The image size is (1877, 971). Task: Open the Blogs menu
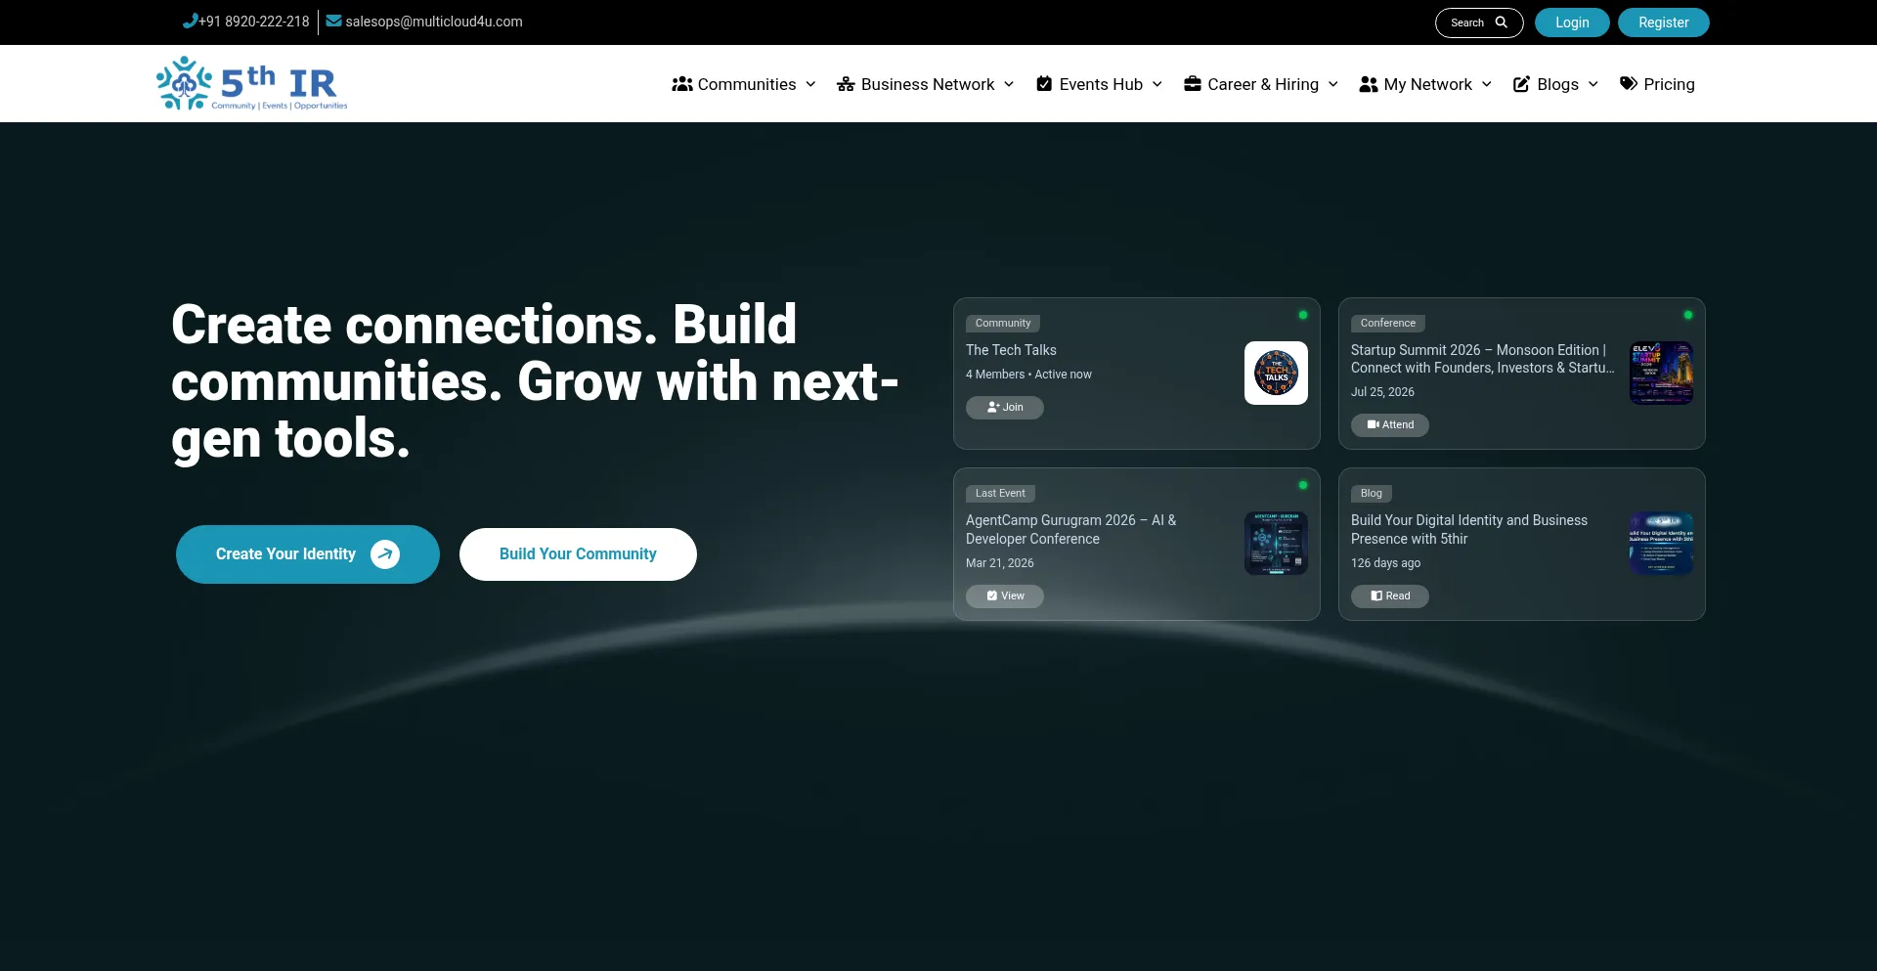[x=1556, y=84]
